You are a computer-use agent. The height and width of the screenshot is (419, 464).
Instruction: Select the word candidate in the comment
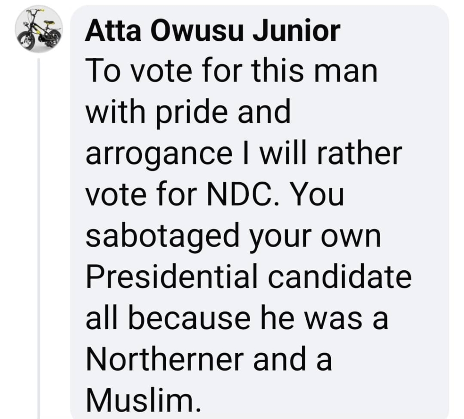pyautogui.click(x=340, y=278)
